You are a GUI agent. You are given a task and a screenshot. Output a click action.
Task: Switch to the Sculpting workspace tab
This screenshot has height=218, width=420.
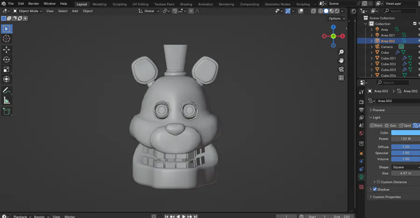[x=119, y=4]
